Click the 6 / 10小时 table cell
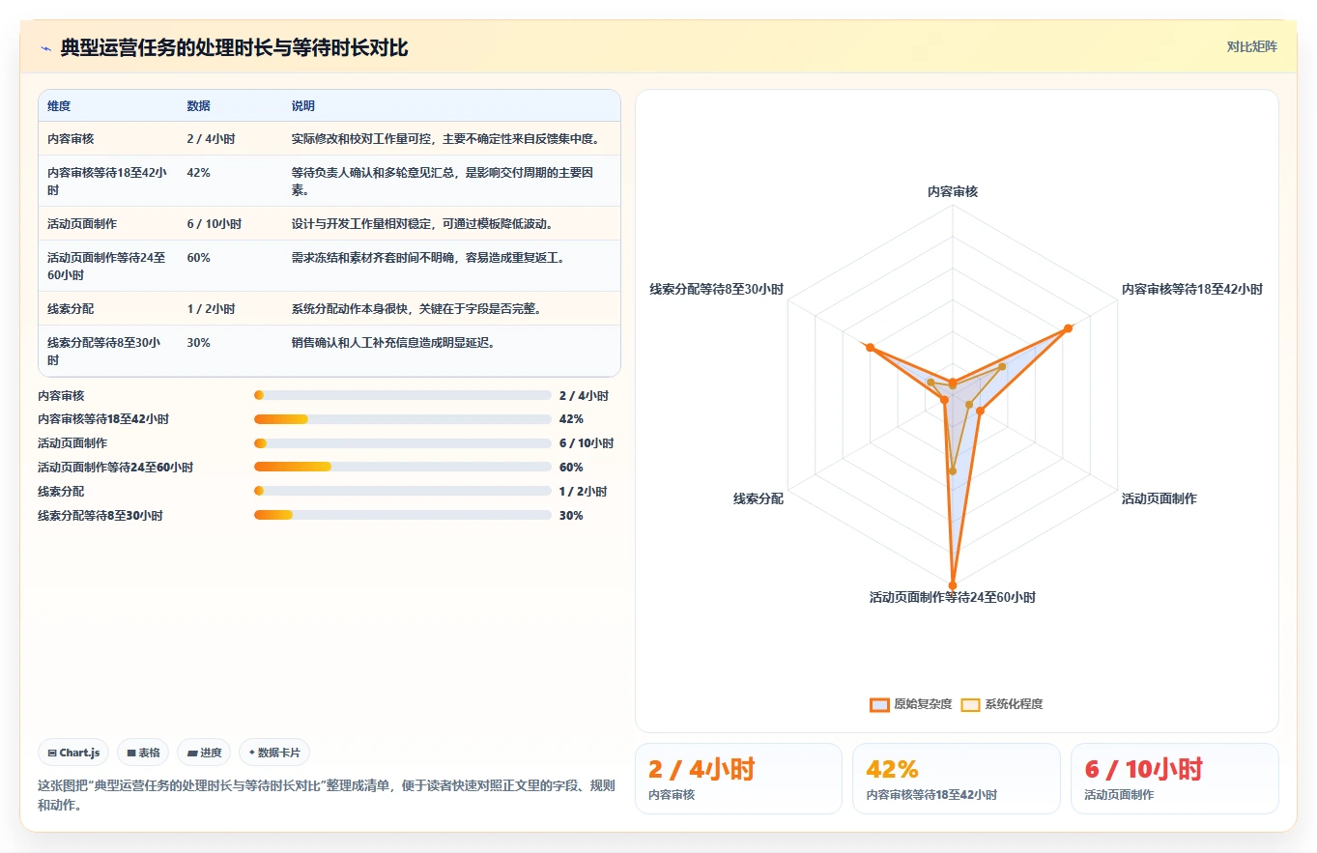1317x853 pixels. pos(215,224)
